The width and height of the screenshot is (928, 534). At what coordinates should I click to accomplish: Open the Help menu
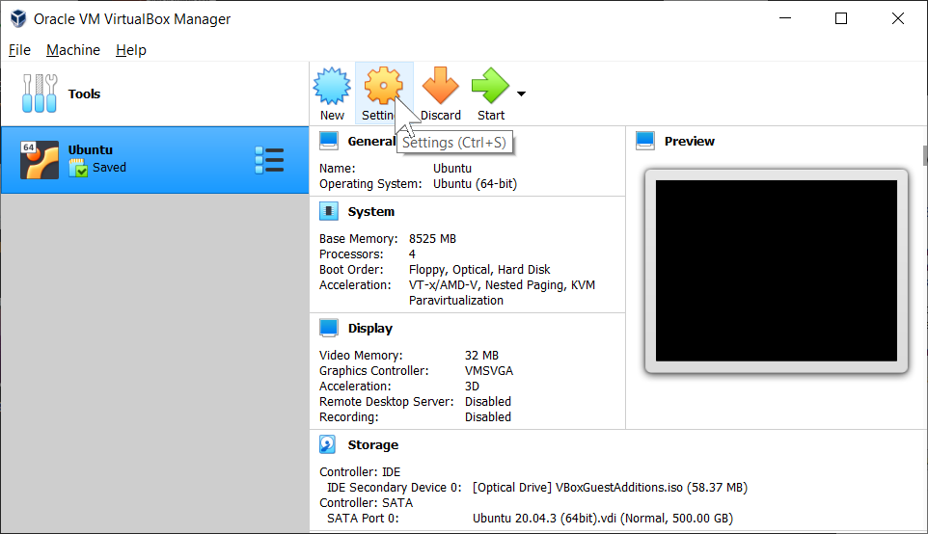131,50
